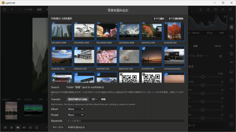Select the コピー transfer option
The width and height of the screenshot is (236, 132).
point(94,99)
